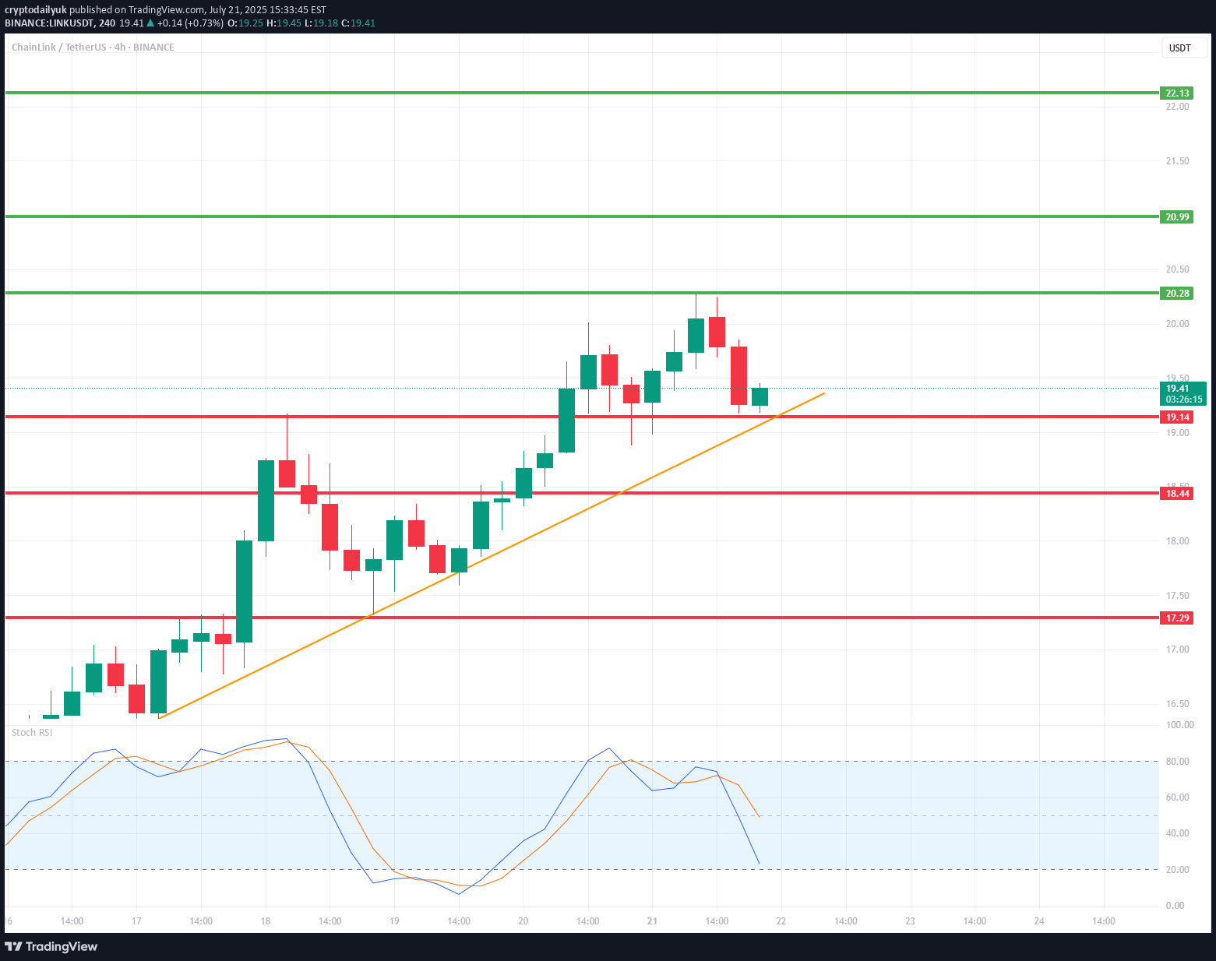Click the 100.00 Stoch RSI scale value
Viewport: 1216px width, 961px height.
coord(1179,725)
